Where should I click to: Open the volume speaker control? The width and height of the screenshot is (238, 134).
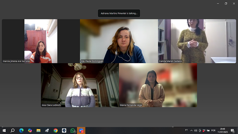click(195, 130)
